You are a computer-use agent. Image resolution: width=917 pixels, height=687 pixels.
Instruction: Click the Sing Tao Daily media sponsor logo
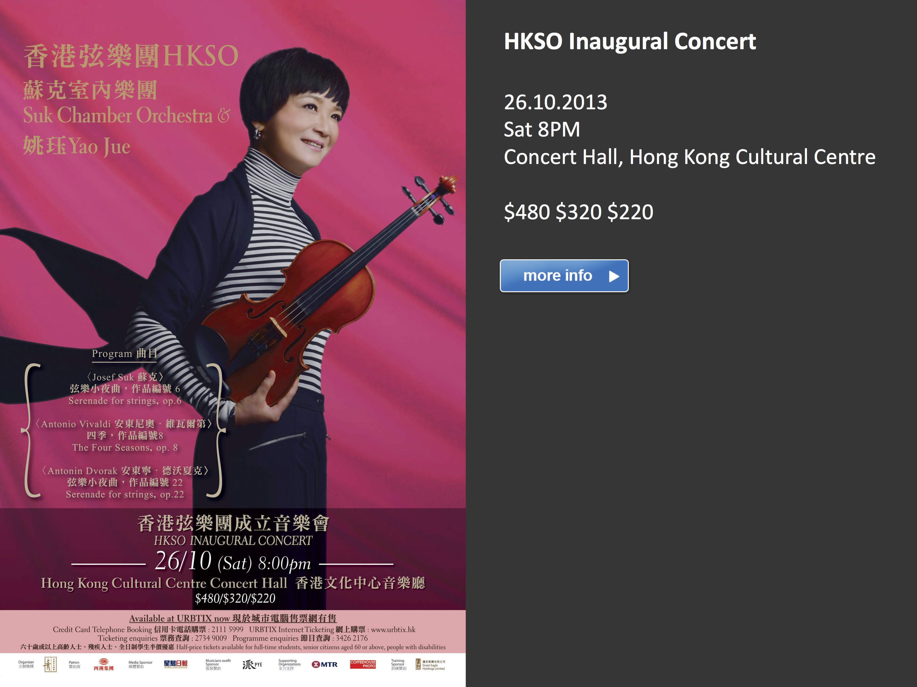point(175,664)
